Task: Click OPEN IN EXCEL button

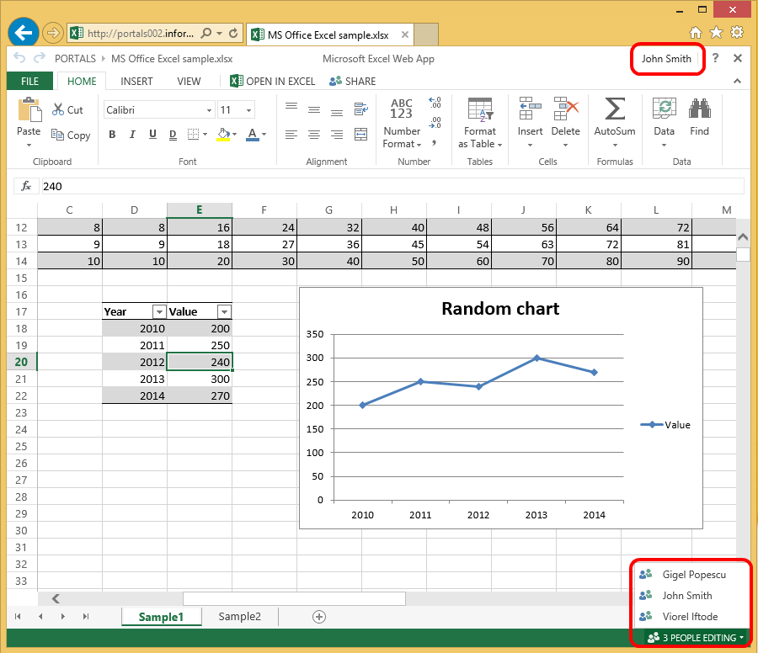Action: [273, 81]
